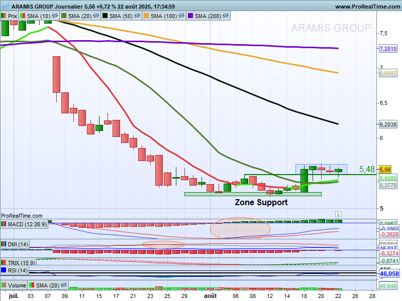Screen dimensions: 402x301
Task: Click the current price label 5,56
Action: 385,170
